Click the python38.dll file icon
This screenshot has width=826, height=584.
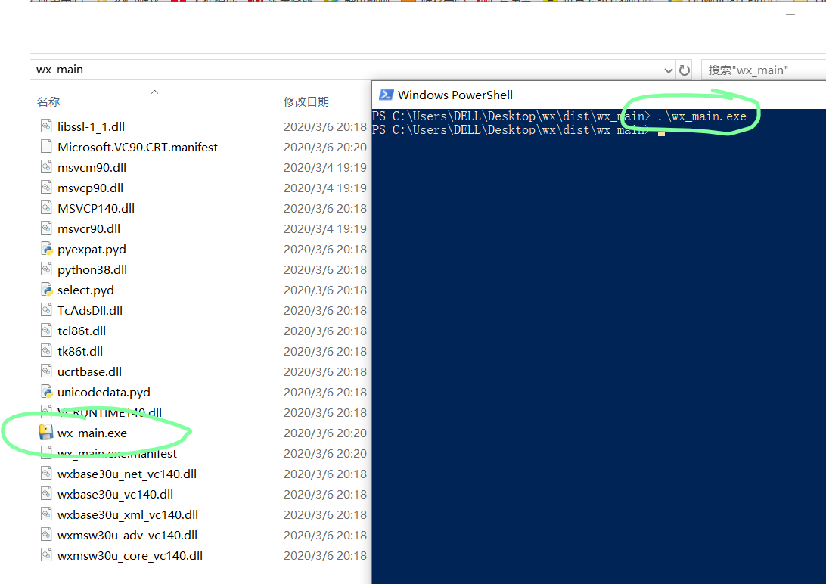click(x=46, y=269)
